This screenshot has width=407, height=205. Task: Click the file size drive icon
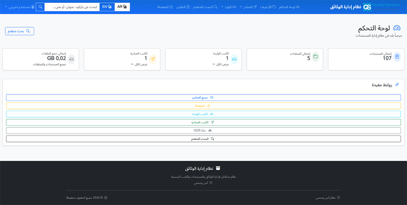point(71,59)
